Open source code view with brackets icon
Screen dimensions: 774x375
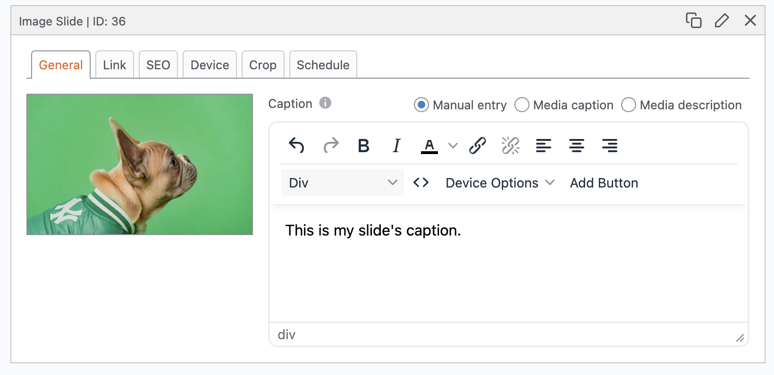(421, 182)
